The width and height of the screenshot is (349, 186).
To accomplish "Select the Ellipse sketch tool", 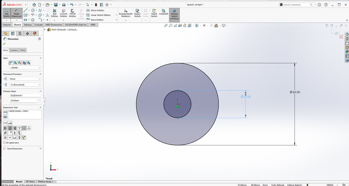I will point(40,15).
